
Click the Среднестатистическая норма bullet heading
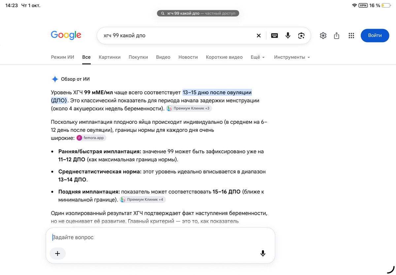[100, 171]
